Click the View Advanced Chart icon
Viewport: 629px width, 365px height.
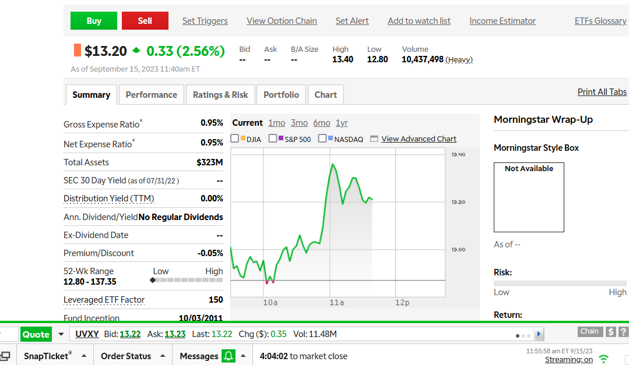(x=374, y=139)
